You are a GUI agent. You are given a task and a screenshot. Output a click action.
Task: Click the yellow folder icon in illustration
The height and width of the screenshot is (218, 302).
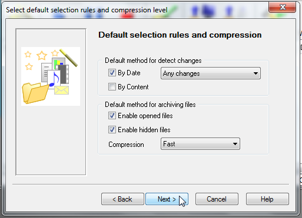click(x=35, y=93)
